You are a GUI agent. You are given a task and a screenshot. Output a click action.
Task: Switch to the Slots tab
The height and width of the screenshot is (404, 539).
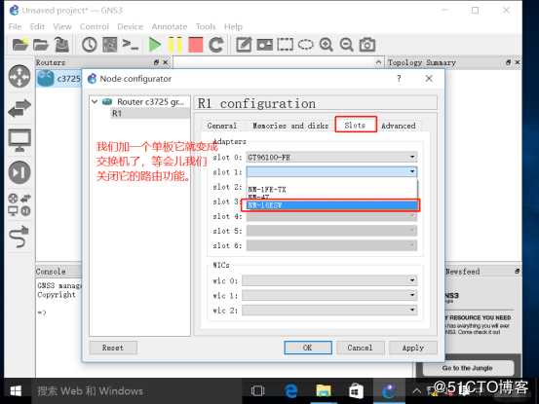[356, 125]
